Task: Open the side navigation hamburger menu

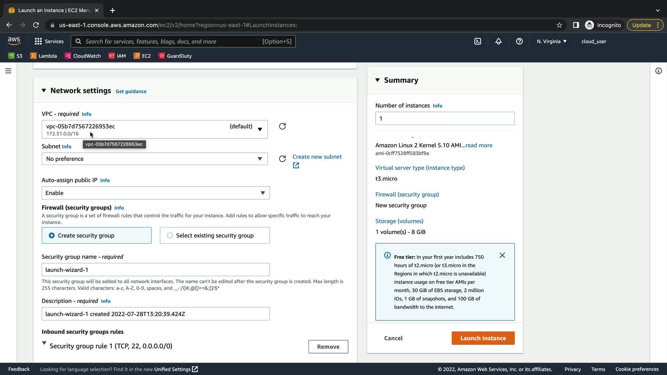Action: 8,71
